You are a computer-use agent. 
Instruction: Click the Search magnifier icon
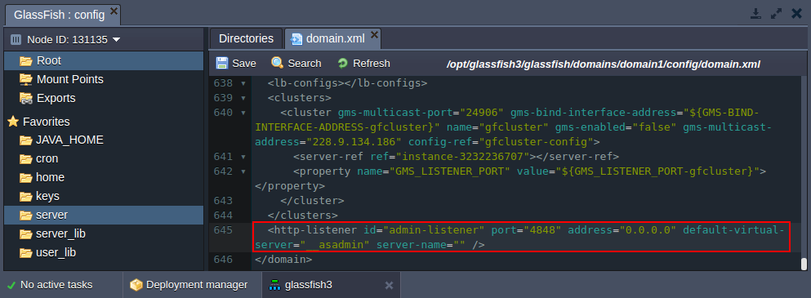coord(277,63)
